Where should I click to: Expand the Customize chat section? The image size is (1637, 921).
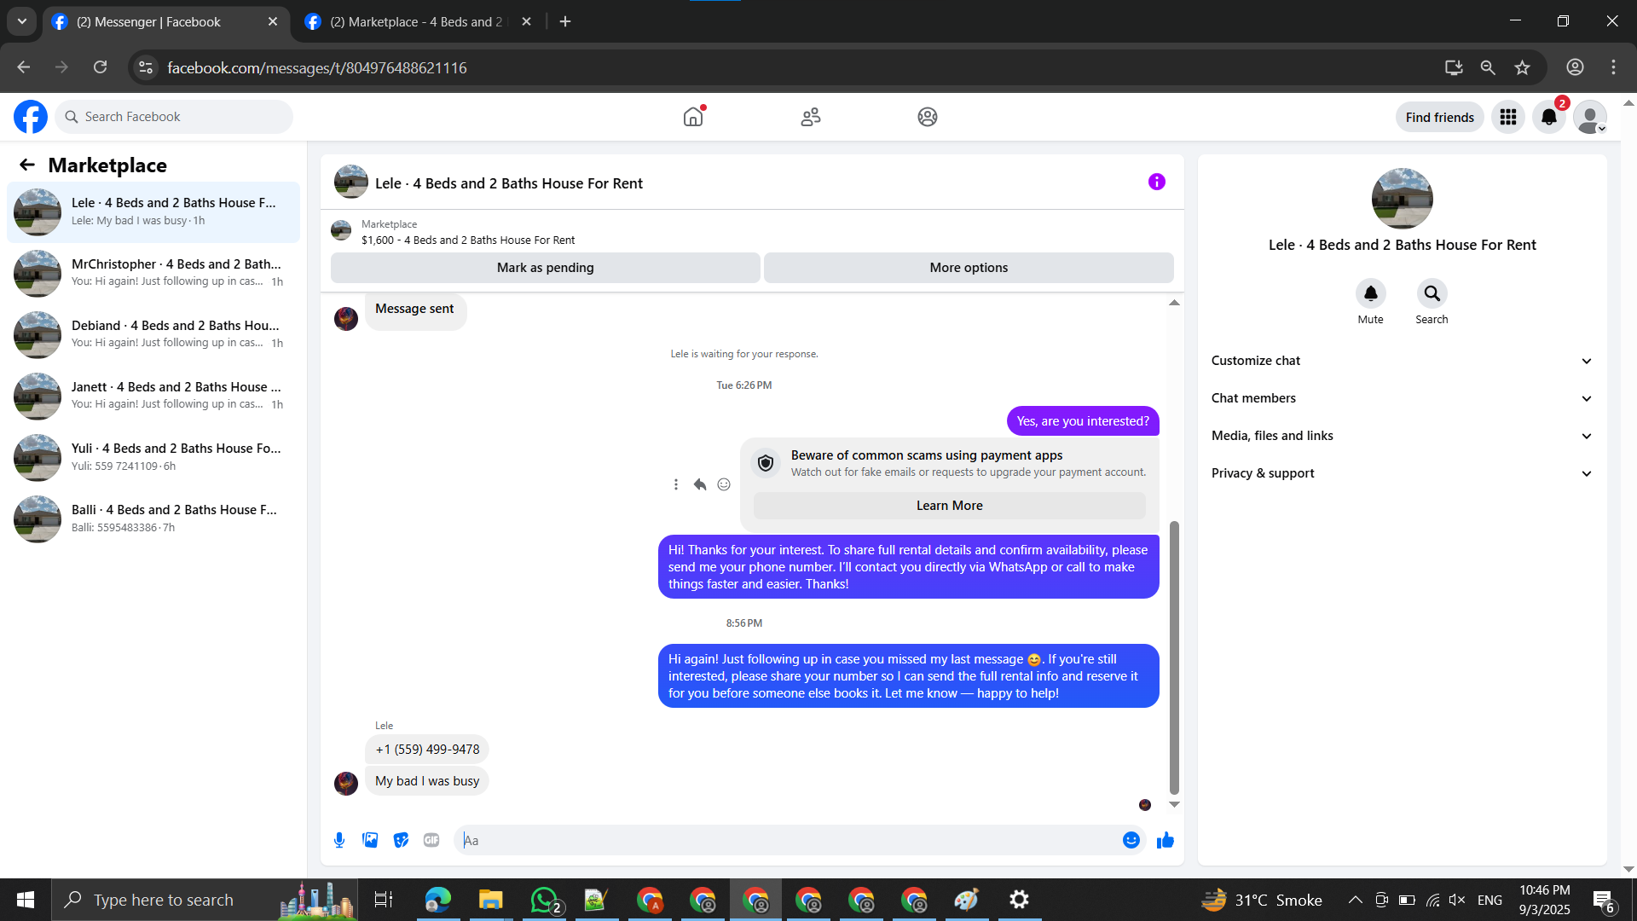click(x=1402, y=361)
